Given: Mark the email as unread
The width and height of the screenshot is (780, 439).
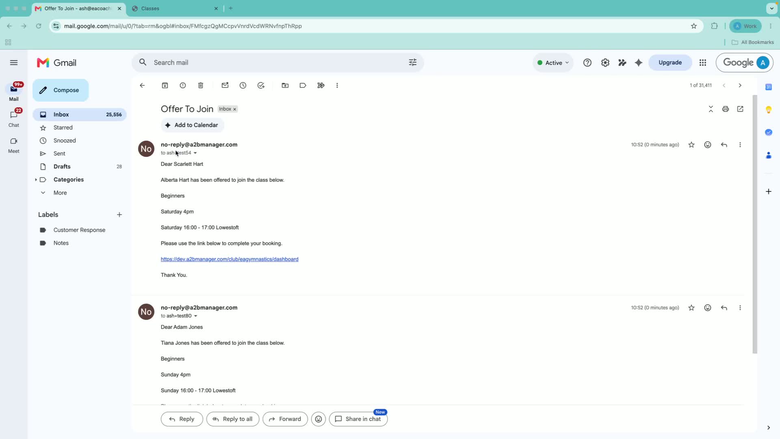Looking at the screenshot, I should 225,85.
